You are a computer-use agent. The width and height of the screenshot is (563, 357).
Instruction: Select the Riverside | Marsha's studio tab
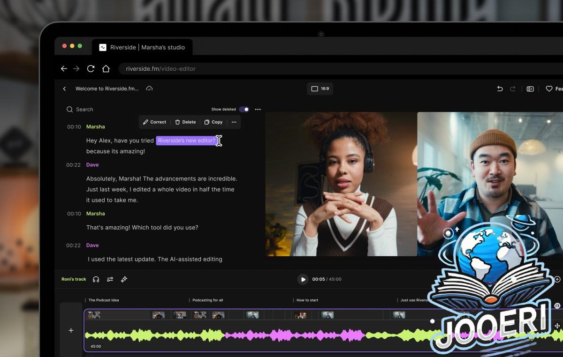[x=142, y=47]
